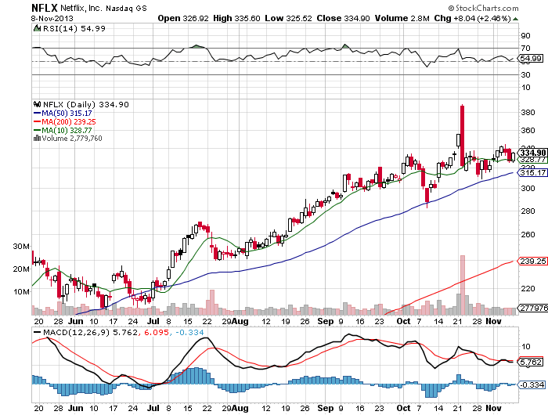Click the candlestick icon beside NFLX (Daily)
The width and height of the screenshot is (548, 415).
[x=38, y=105]
